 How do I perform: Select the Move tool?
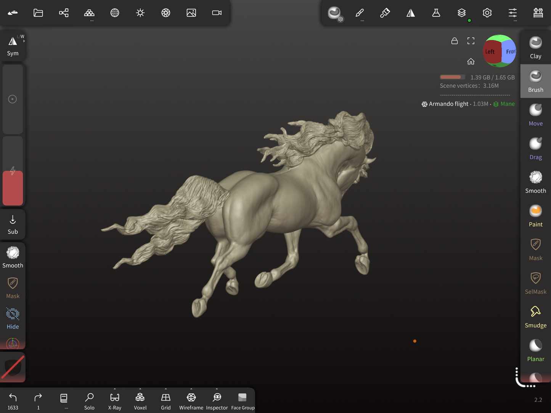(535, 115)
